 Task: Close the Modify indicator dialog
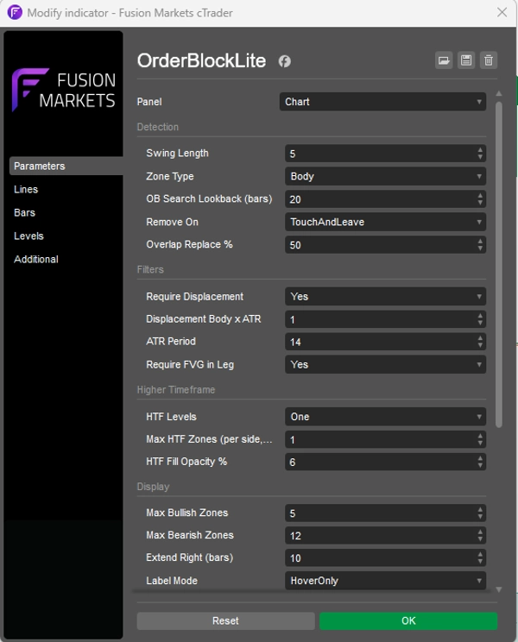click(x=502, y=12)
